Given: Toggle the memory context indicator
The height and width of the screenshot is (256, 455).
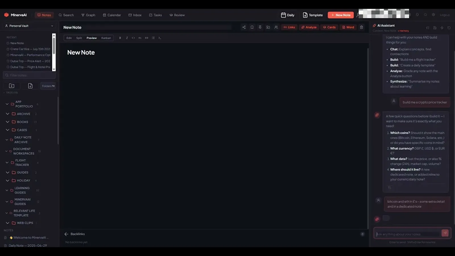Looking at the screenshot, I should (403, 31).
